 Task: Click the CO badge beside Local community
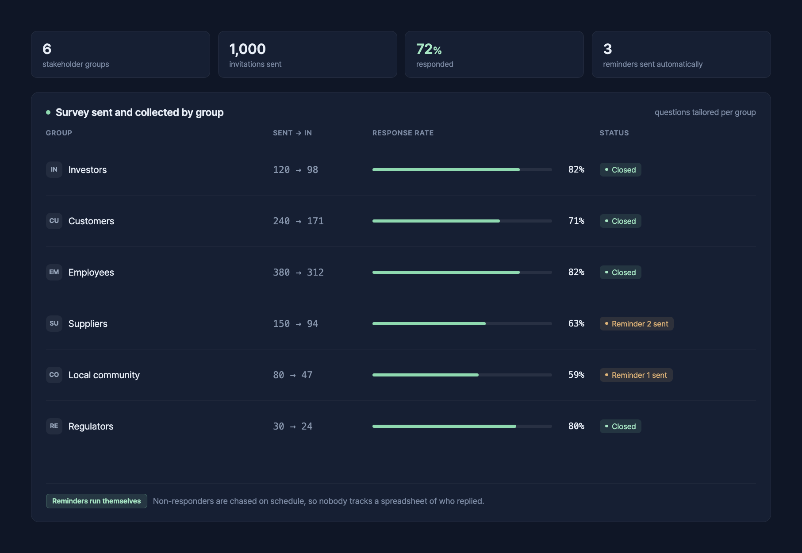point(54,375)
